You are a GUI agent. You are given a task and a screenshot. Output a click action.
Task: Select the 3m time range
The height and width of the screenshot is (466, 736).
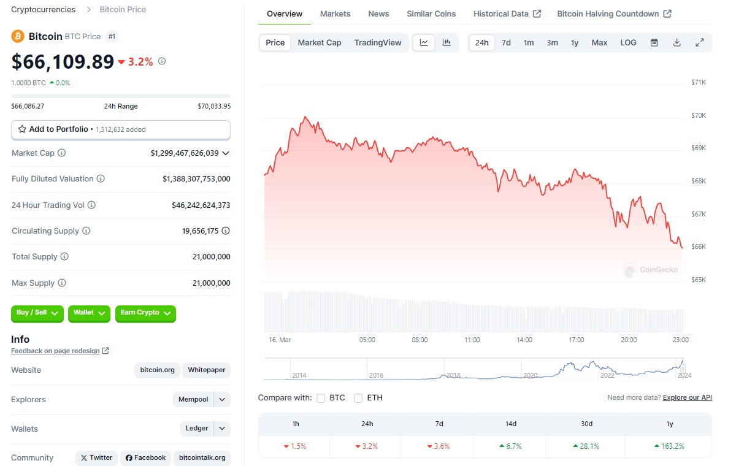pyautogui.click(x=553, y=43)
